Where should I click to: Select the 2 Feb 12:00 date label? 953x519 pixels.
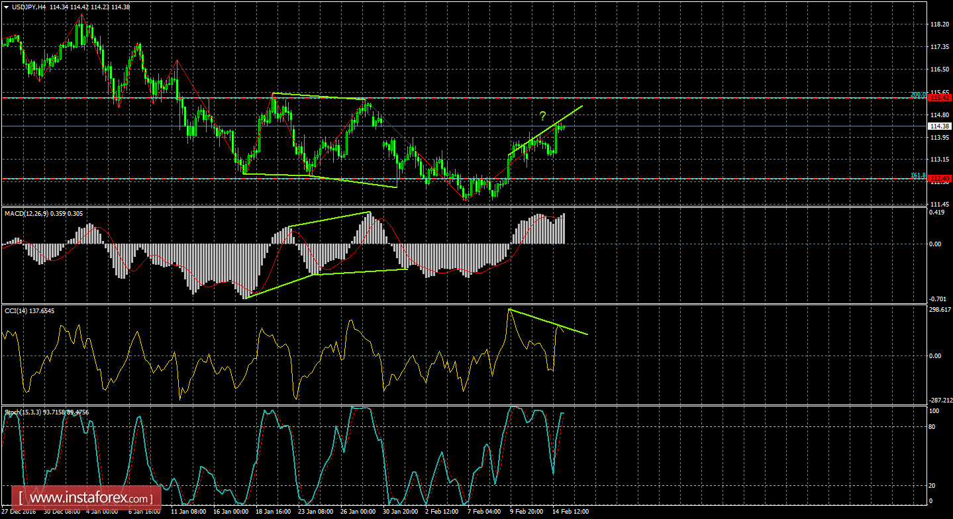(x=442, y=512)
